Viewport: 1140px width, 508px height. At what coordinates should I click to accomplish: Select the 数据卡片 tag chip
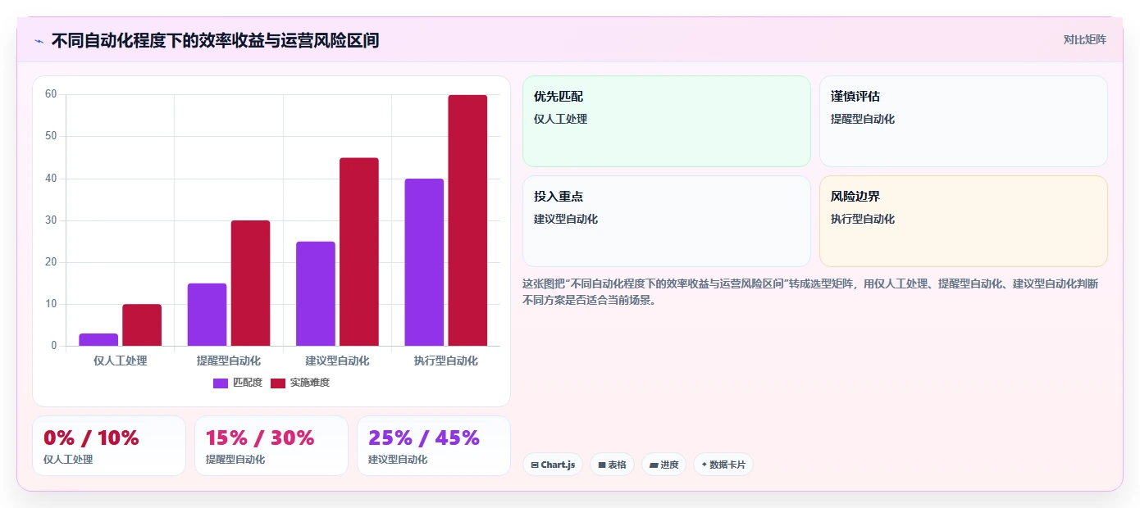(723, 465)
